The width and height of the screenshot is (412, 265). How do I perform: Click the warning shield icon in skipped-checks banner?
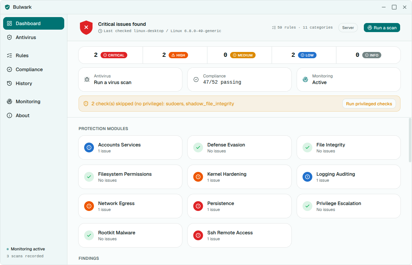click(x=86, y=104)
